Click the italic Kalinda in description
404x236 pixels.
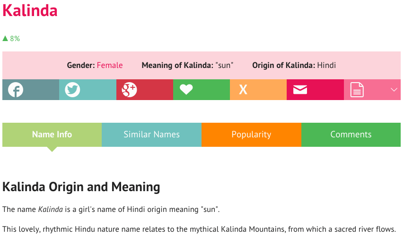(x=51, y=209)
